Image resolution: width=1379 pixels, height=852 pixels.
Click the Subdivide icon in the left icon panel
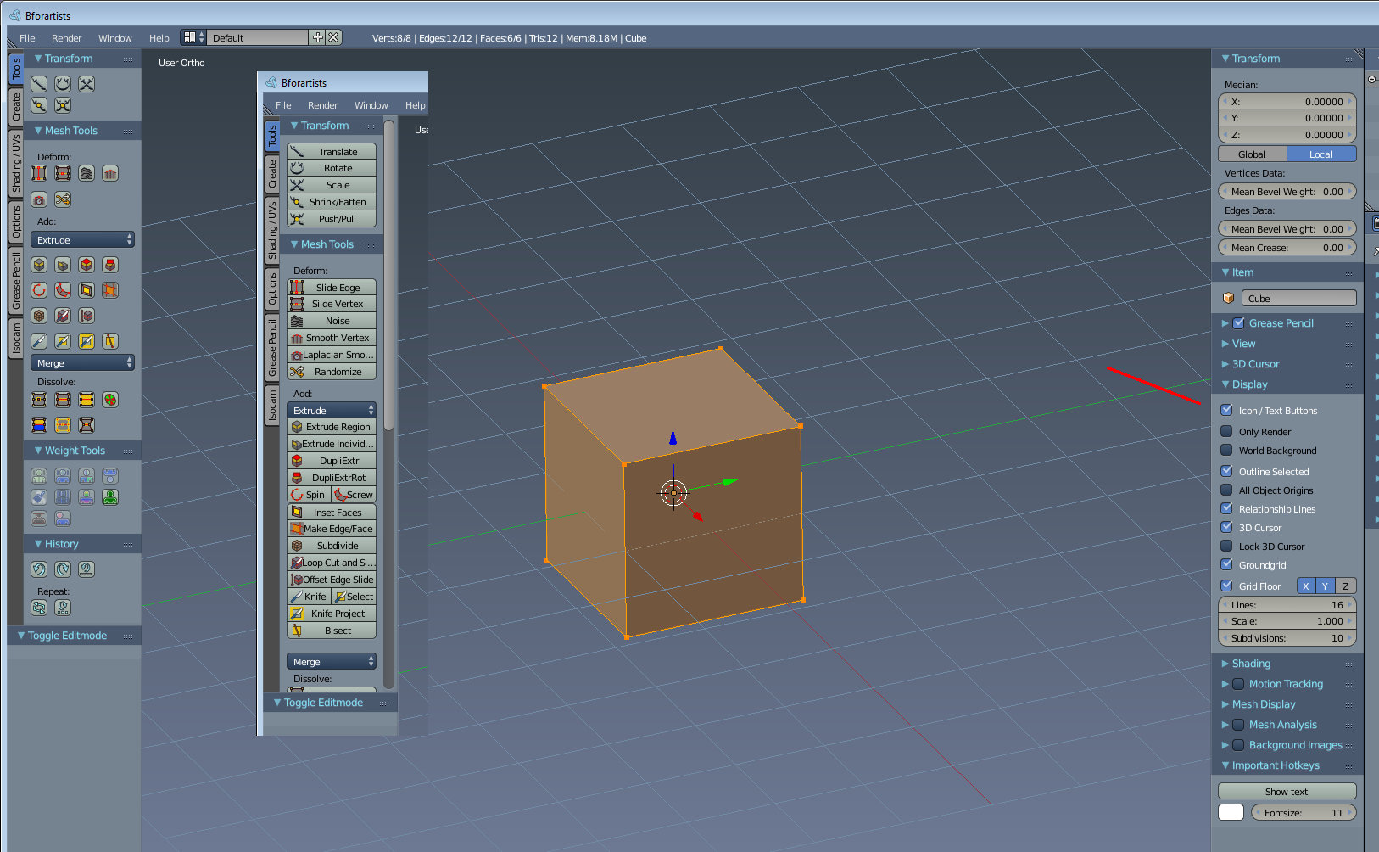[x=39, y=316]
